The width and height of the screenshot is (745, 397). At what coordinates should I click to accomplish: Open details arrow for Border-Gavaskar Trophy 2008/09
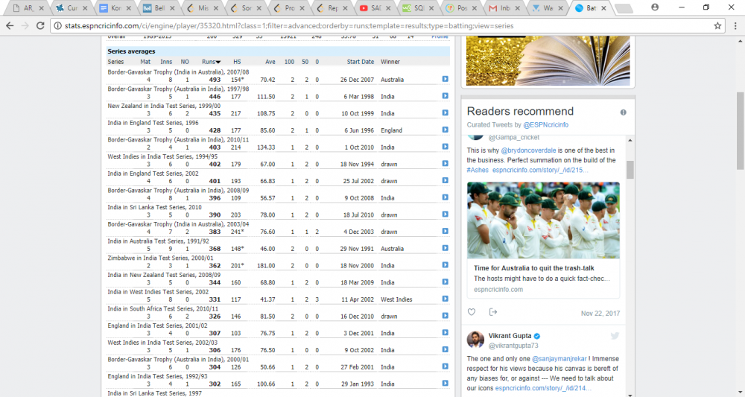click(446, 197)
